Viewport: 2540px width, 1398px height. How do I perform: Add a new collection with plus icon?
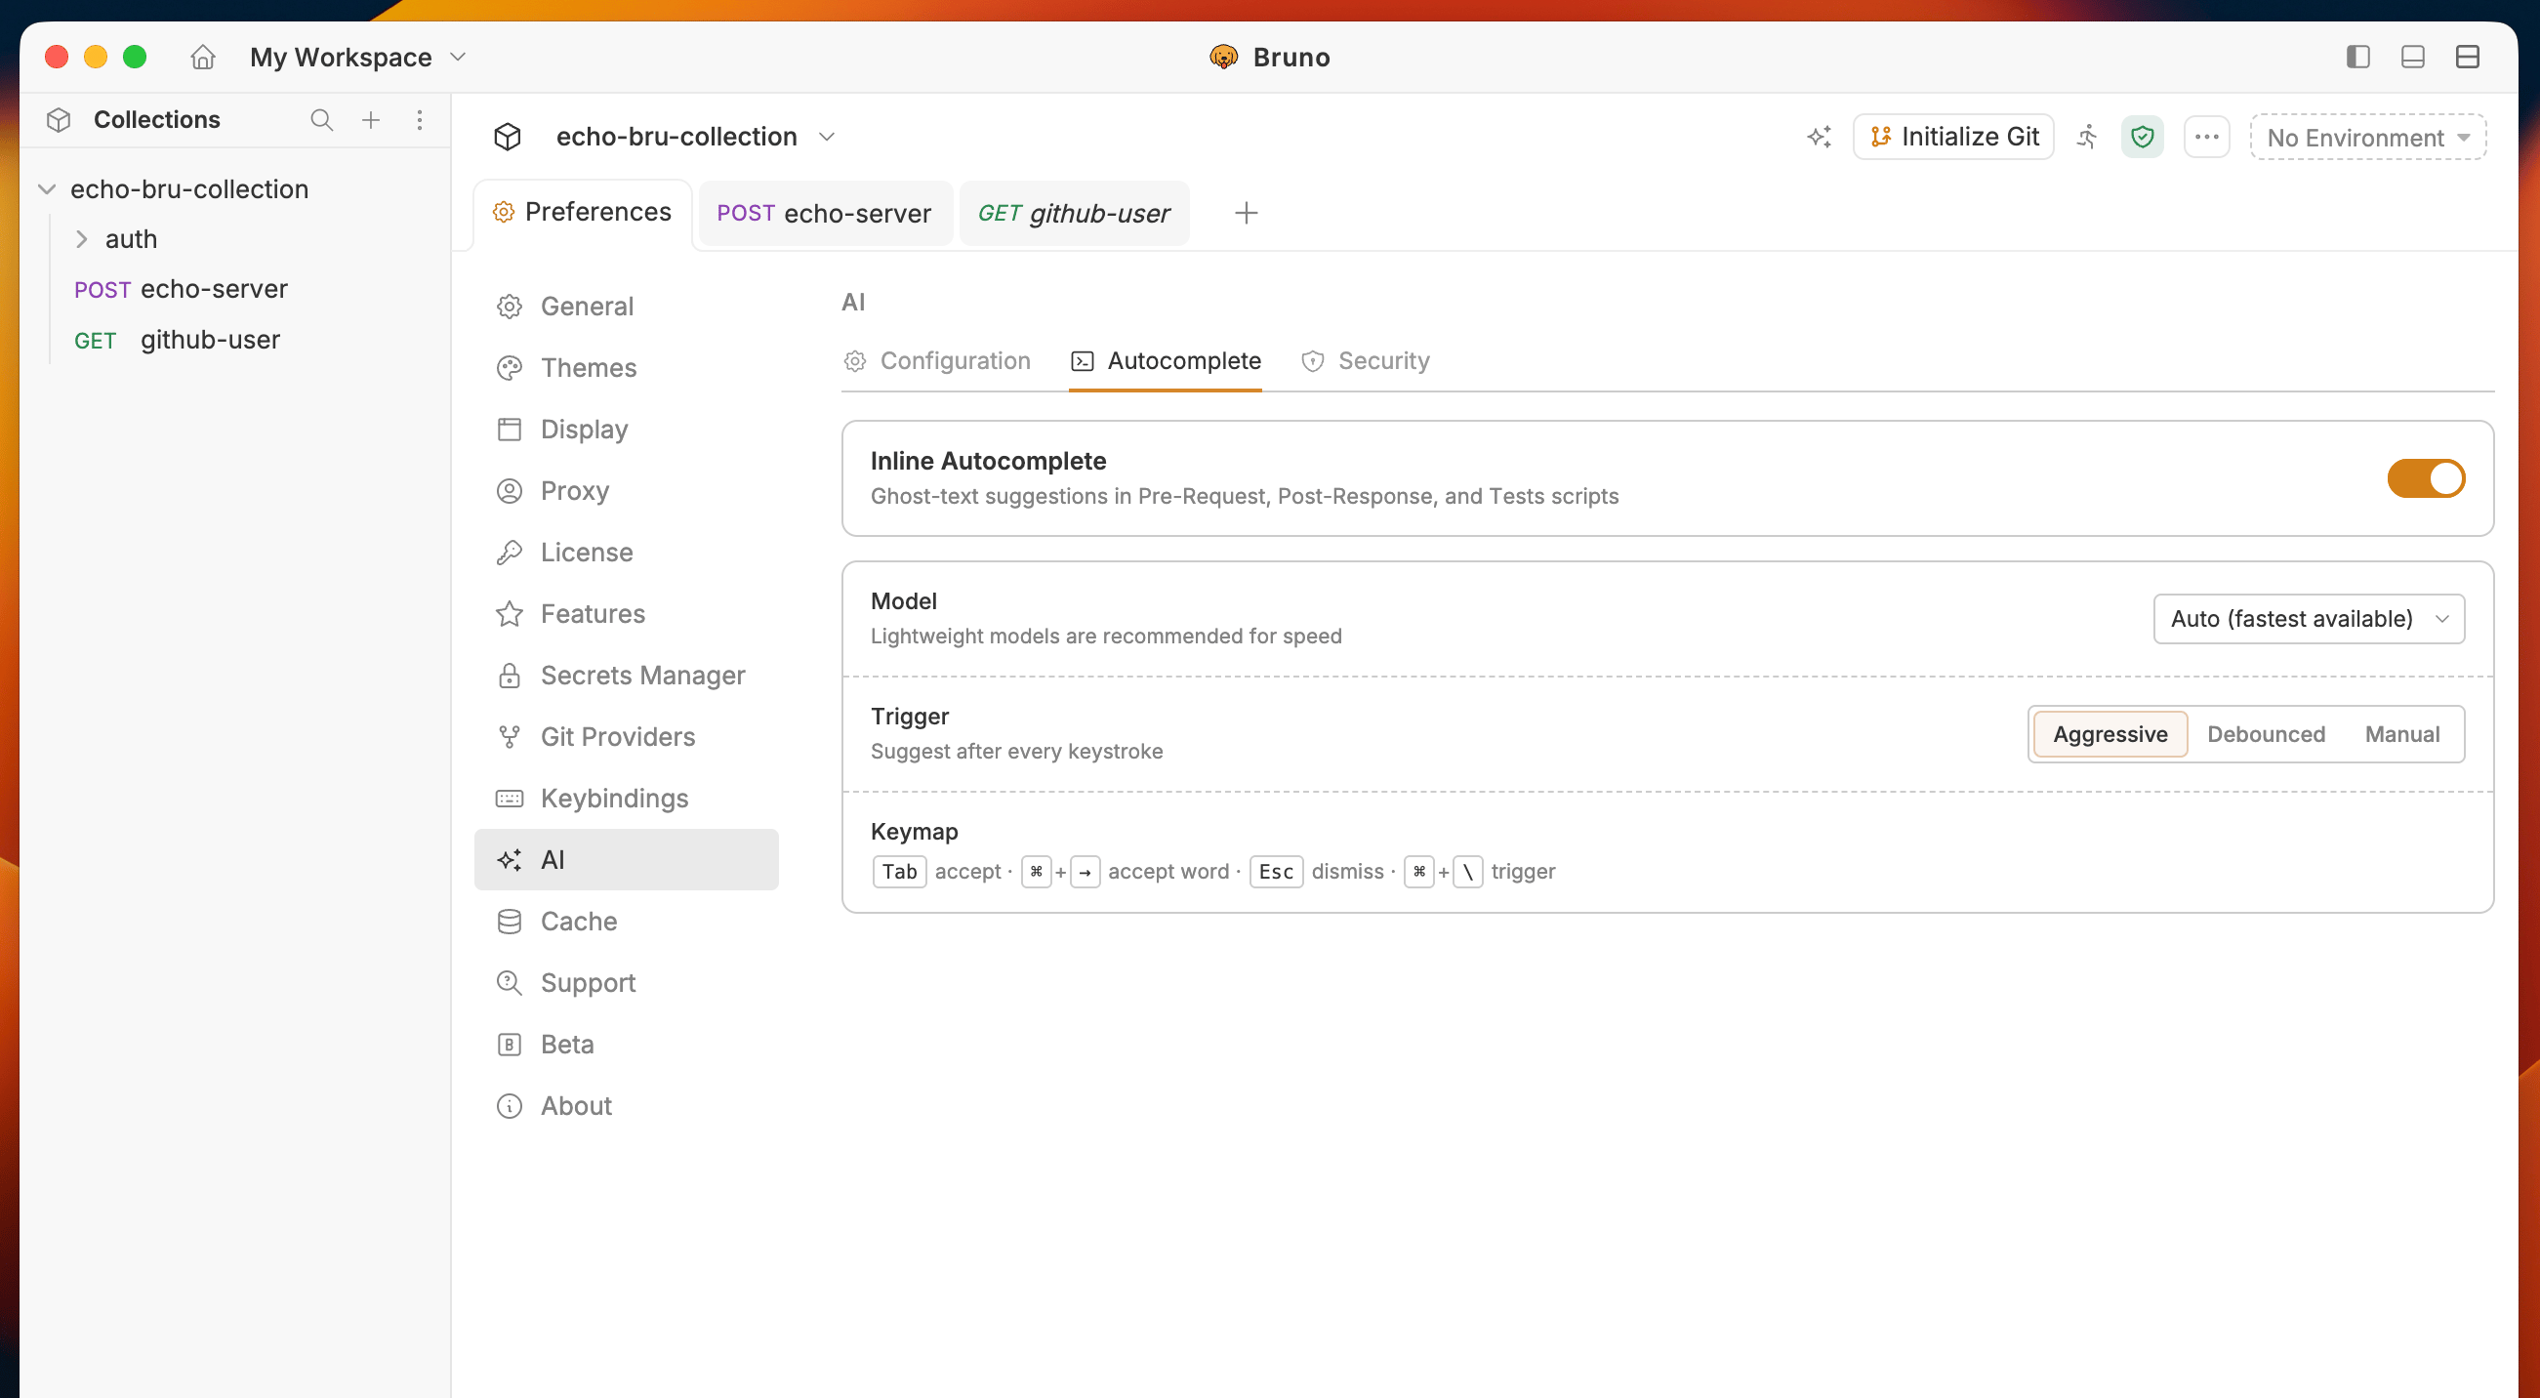pyautogui.click(x=371, y=120)
